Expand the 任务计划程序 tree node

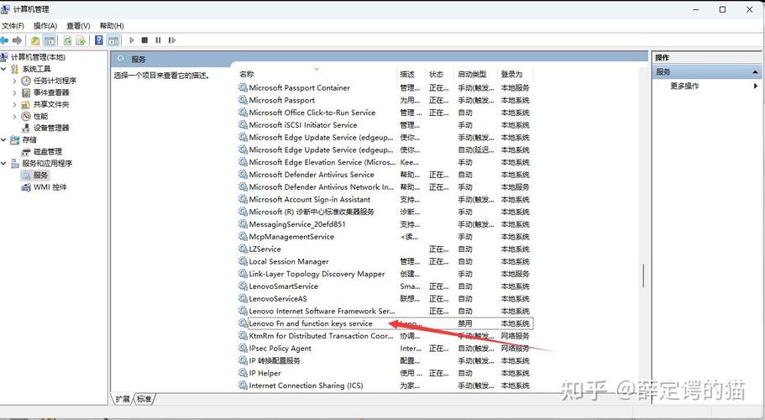[14, 81]
